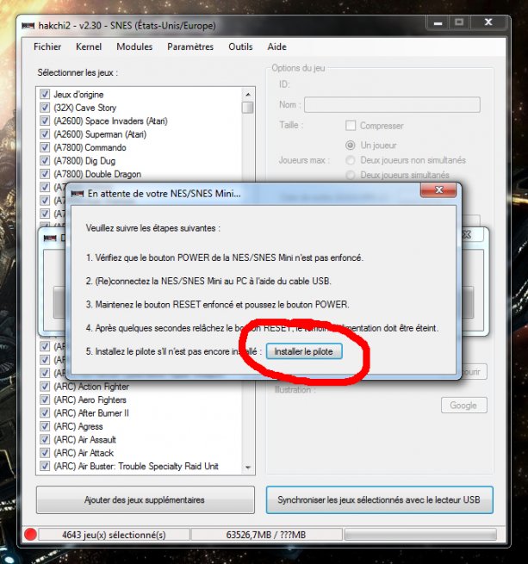
Task: Click Synchroniser les jeux sélectionnés avec le lecteur USB
Action: point(379,500)
